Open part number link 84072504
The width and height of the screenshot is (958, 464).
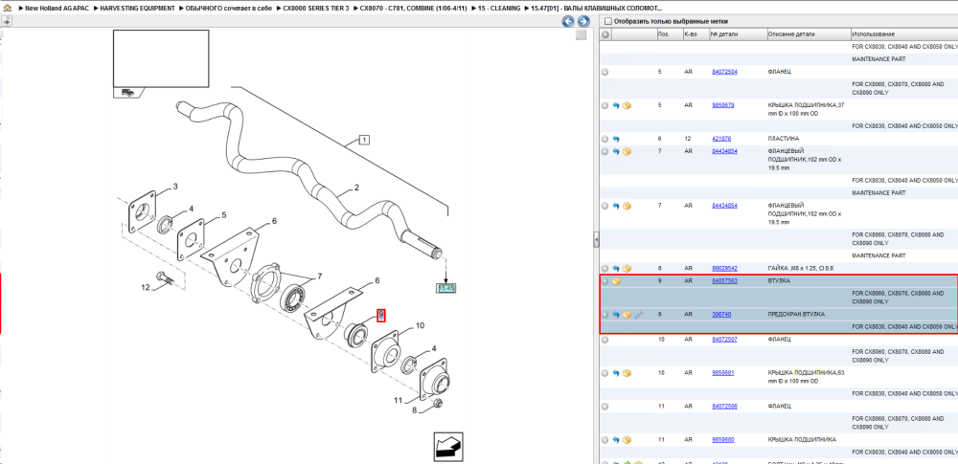click(724, 72)
